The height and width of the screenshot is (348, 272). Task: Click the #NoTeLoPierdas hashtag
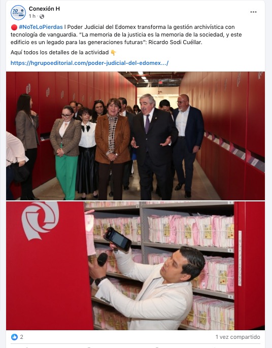(x=41, y=27)
